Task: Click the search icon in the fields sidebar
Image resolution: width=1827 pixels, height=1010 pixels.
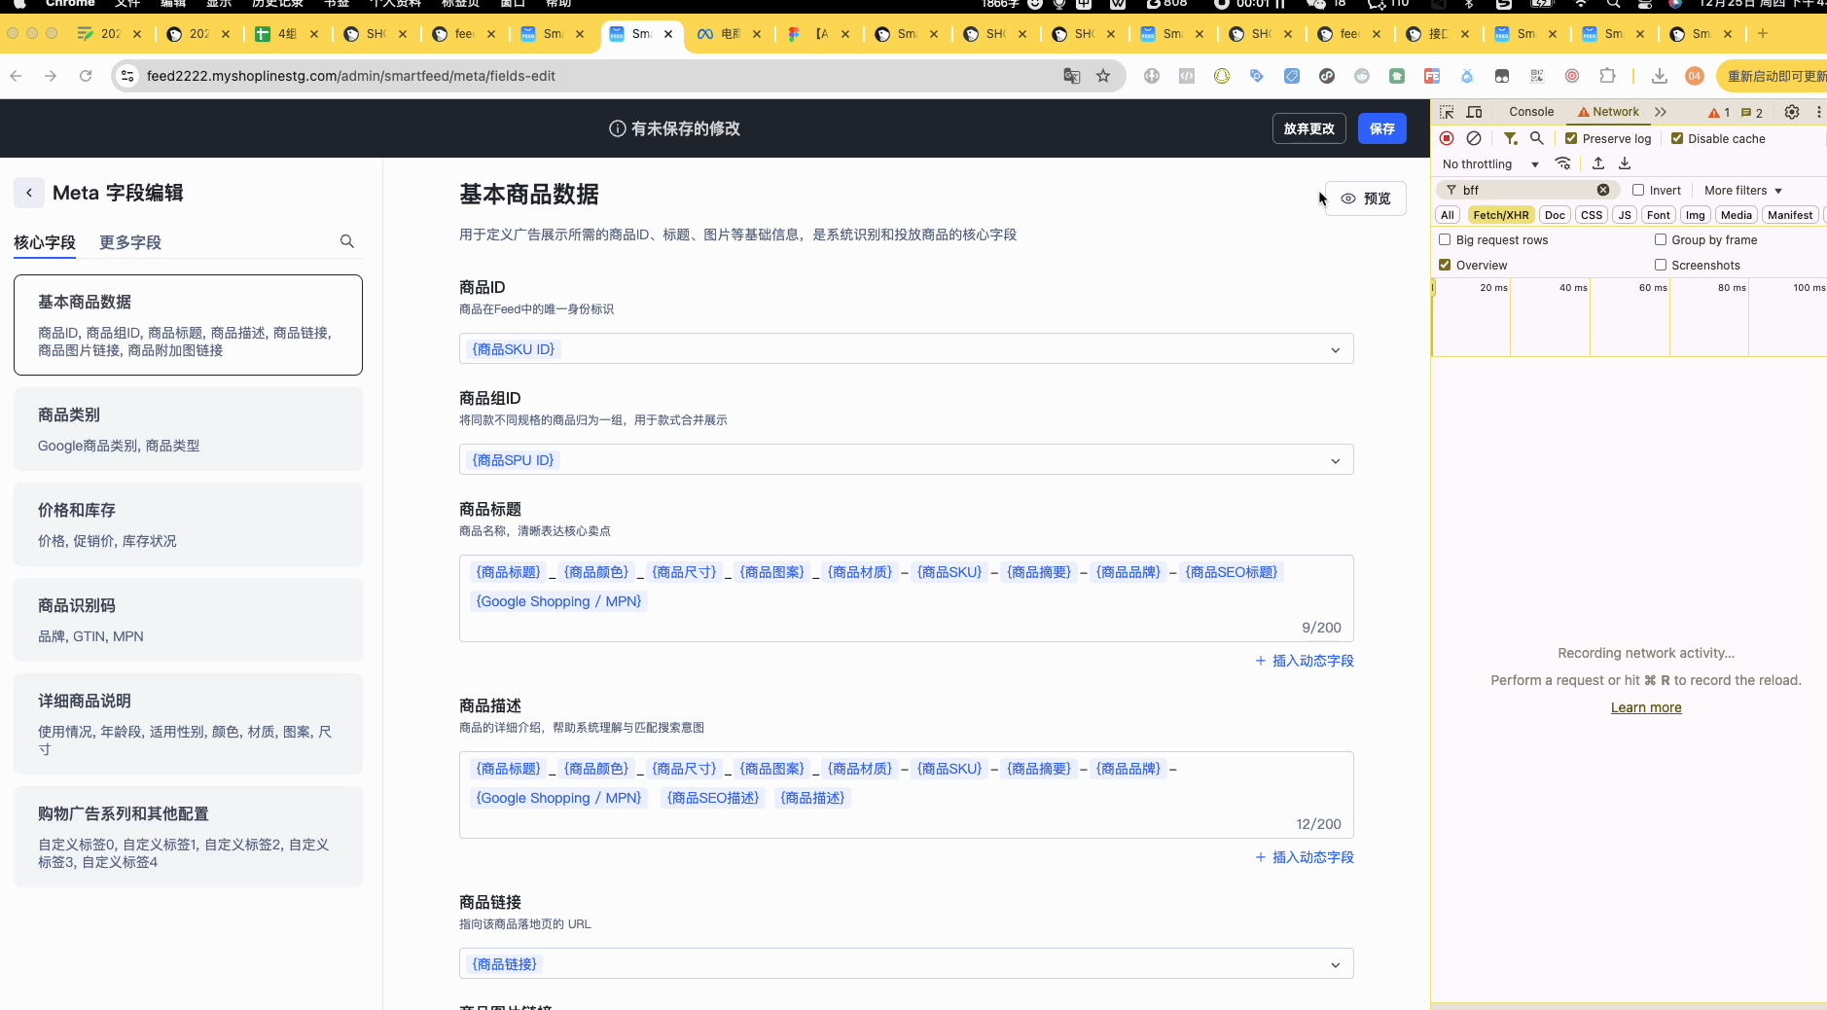Action: coord(346,241)
